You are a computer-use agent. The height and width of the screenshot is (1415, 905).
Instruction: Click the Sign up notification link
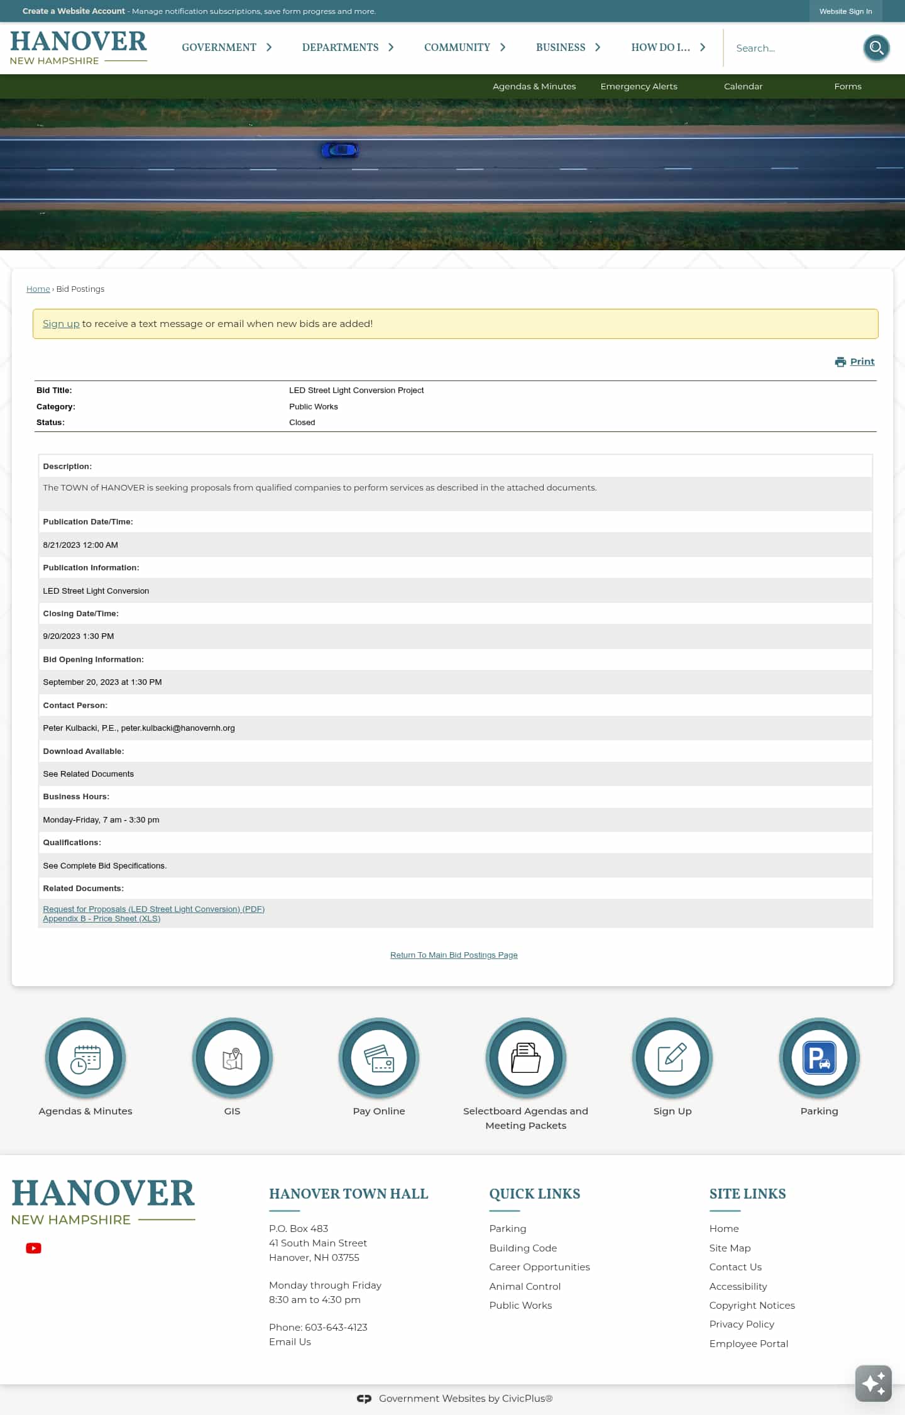[61, 323]
